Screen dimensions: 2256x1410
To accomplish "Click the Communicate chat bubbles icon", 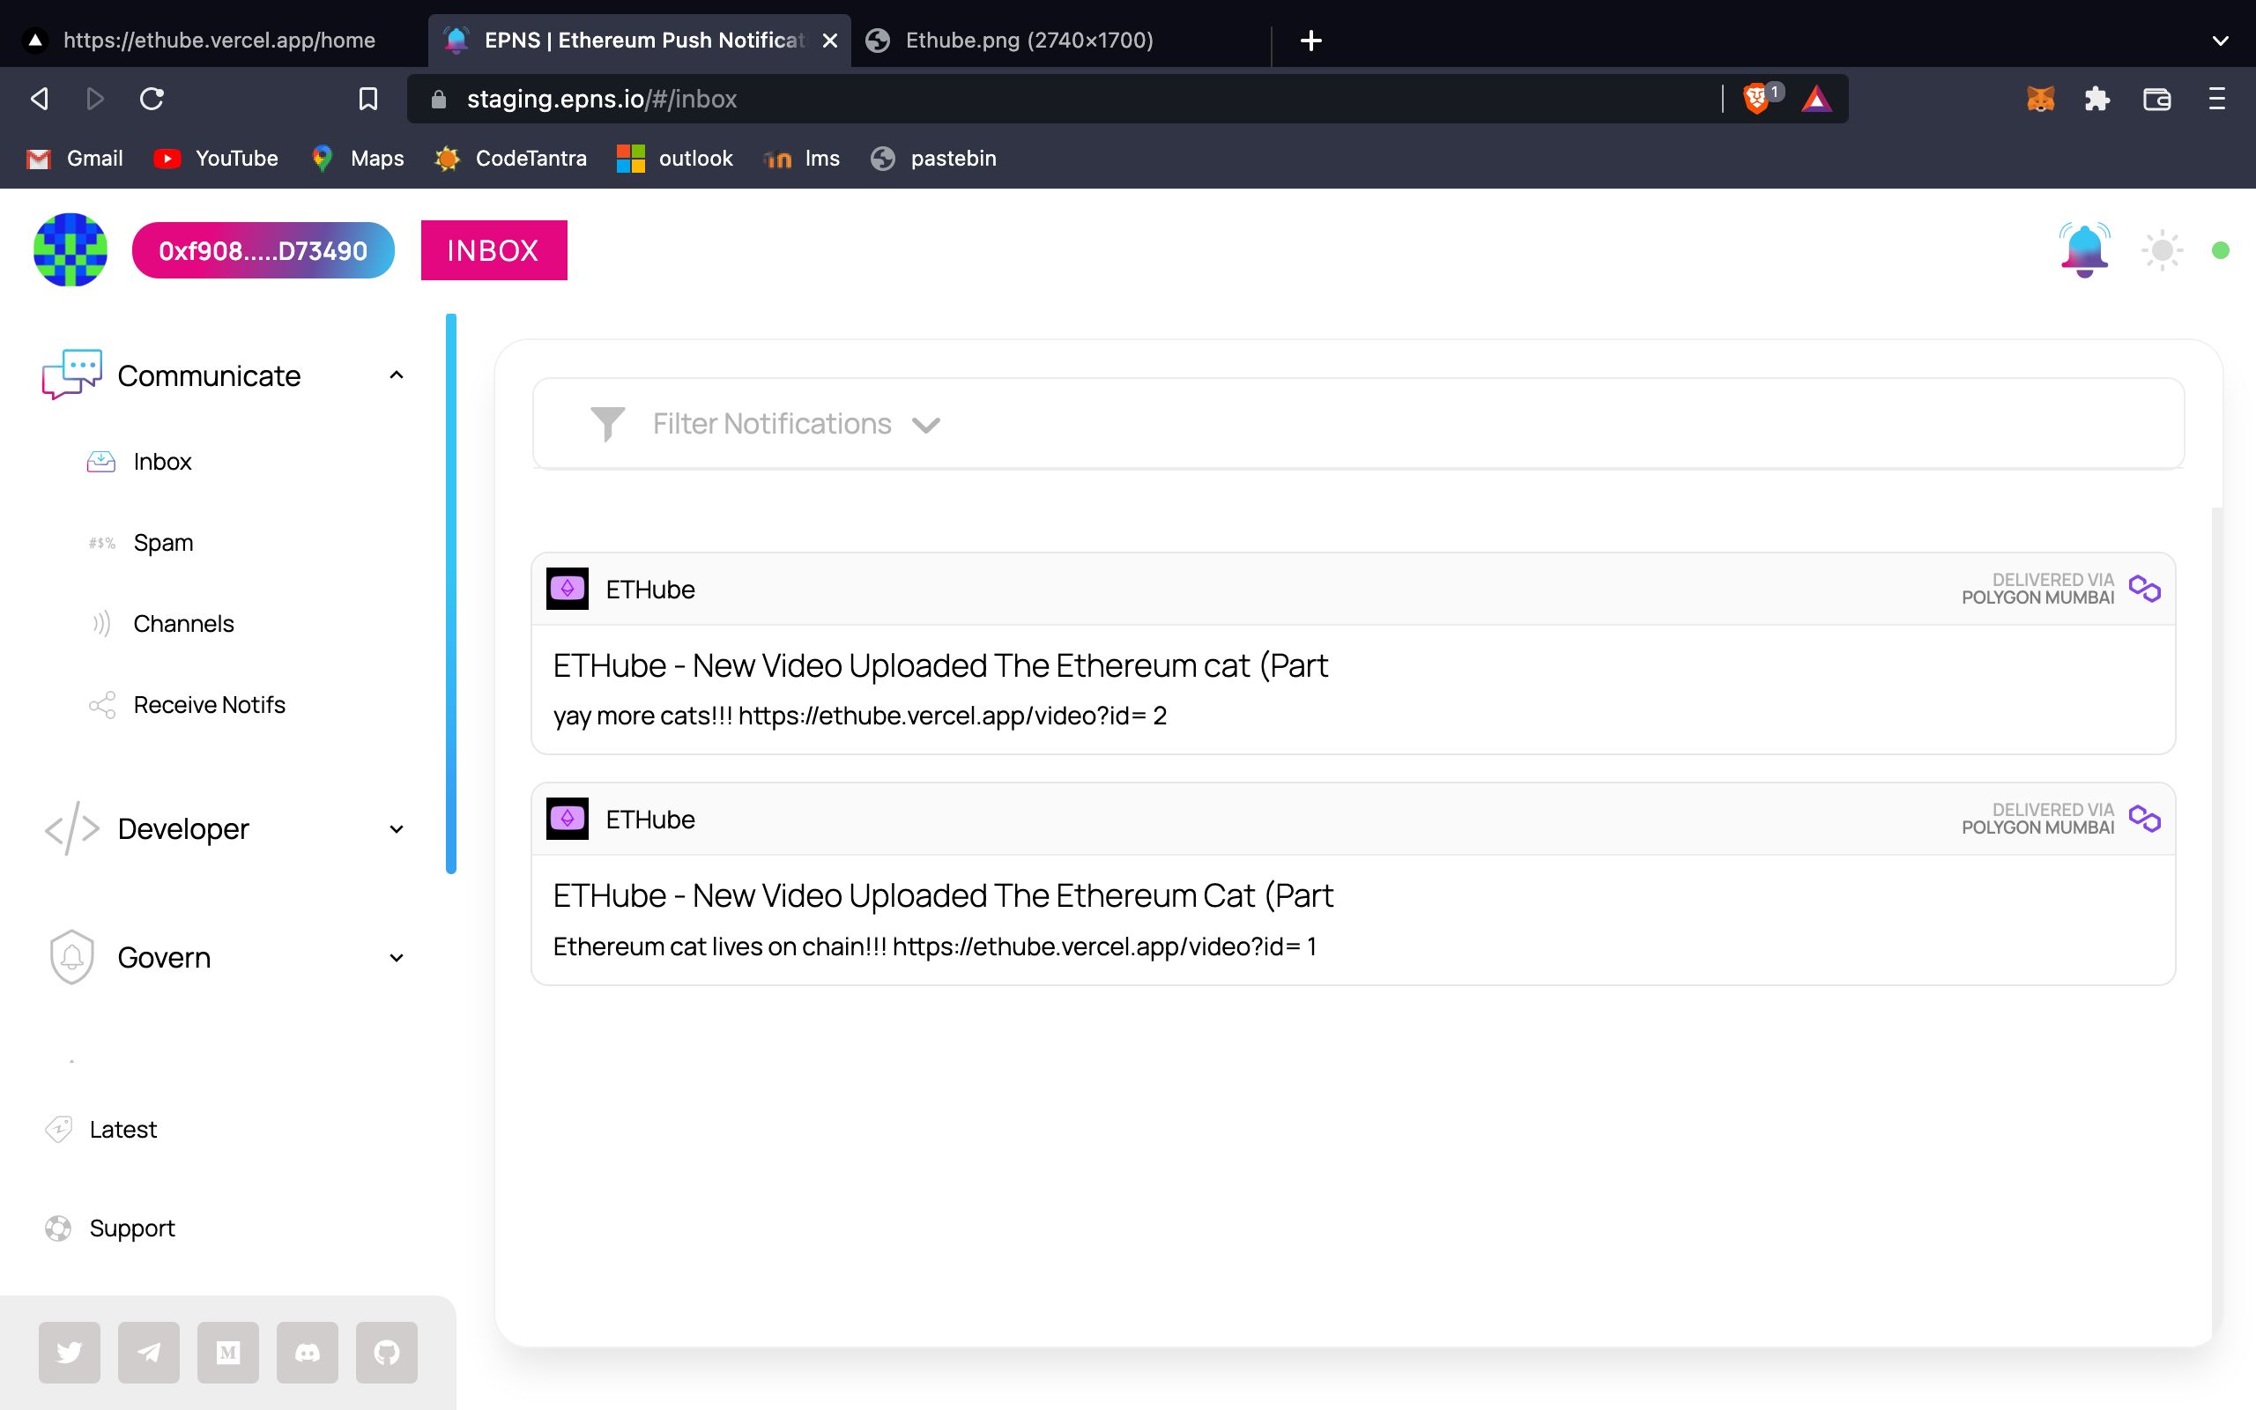I will click(71, 375).
